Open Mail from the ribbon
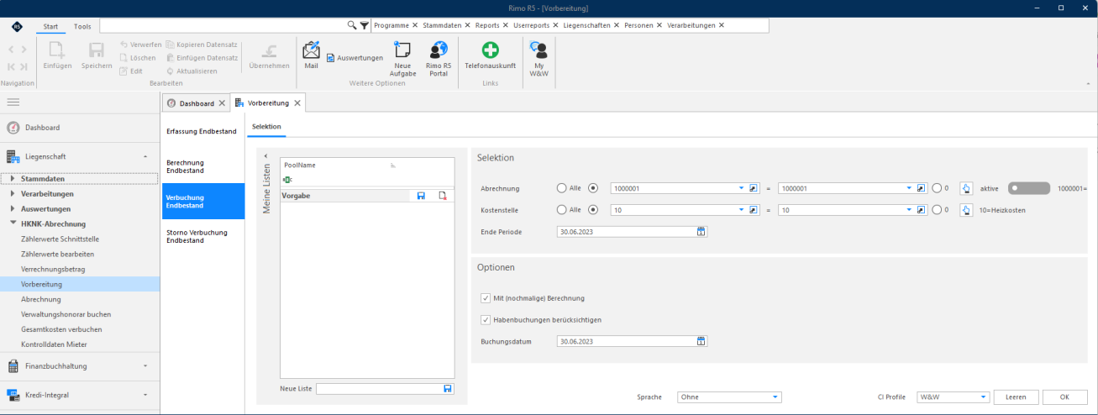Image resolution: width=1098 pixels, height=415 pixels. pos(311,55)
